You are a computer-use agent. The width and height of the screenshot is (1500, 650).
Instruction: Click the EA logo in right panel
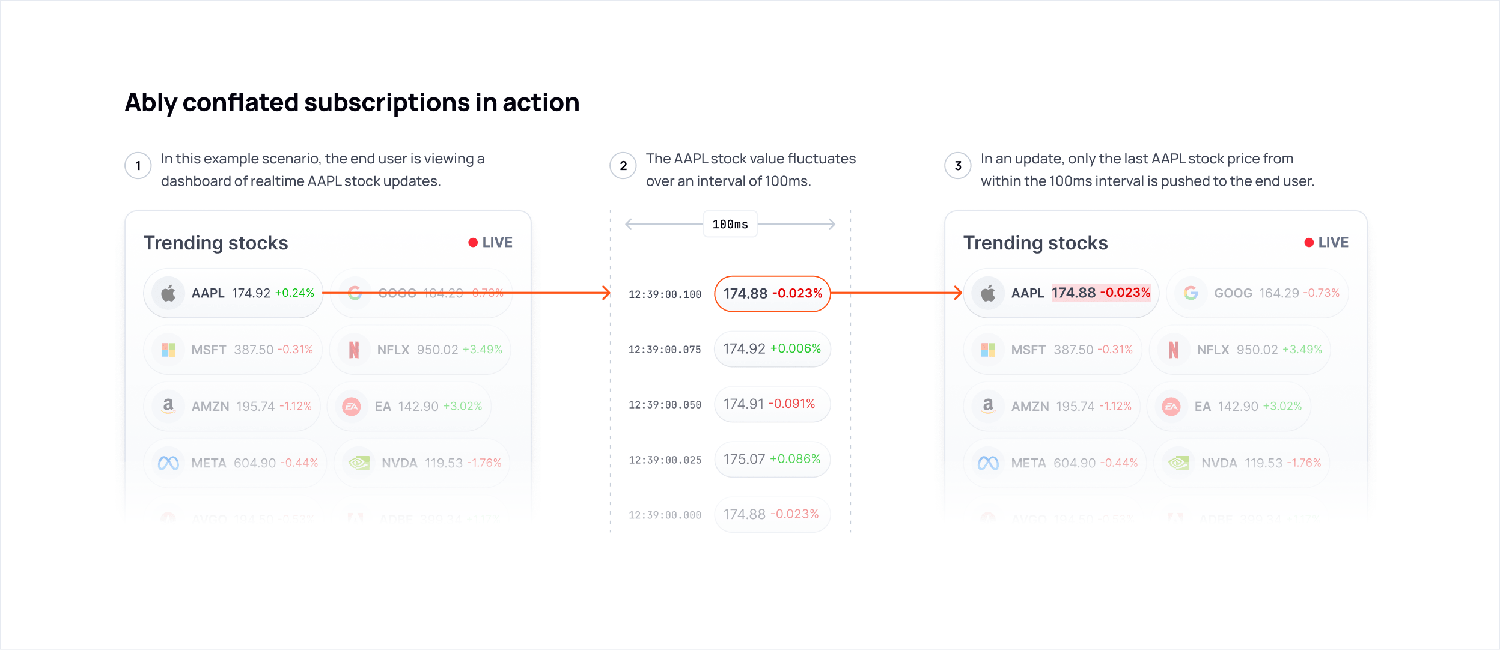click(1171, 407)
